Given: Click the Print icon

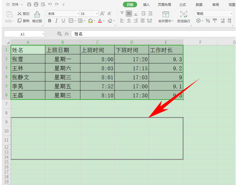Looking at the screenshot, I should 36,5.
